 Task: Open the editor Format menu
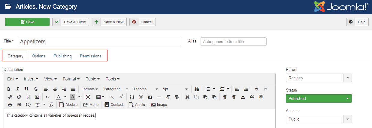71,79
